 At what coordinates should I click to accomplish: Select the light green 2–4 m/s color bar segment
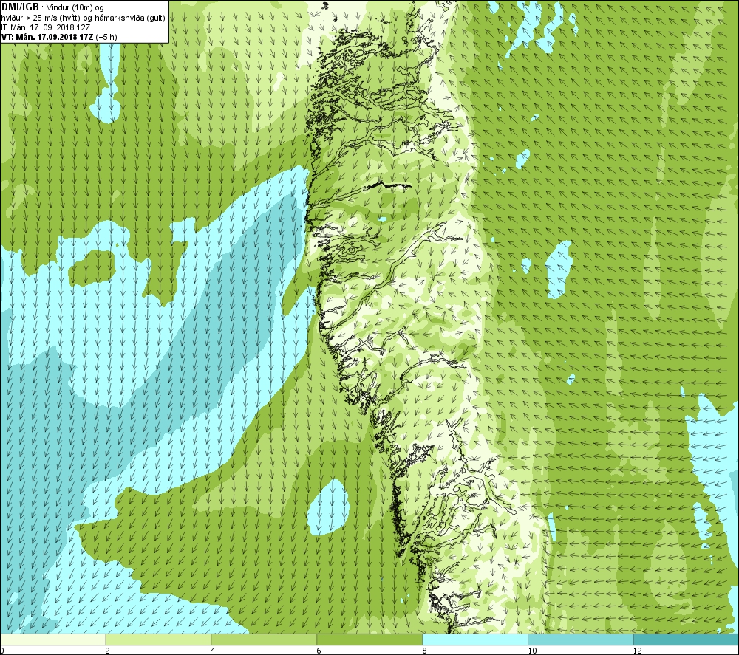coord(158,640)
